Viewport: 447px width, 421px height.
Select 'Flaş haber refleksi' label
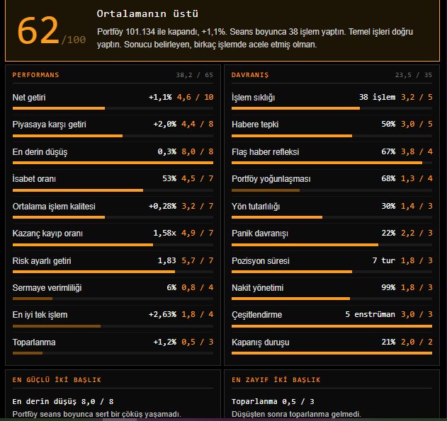(x=265, y=151)
